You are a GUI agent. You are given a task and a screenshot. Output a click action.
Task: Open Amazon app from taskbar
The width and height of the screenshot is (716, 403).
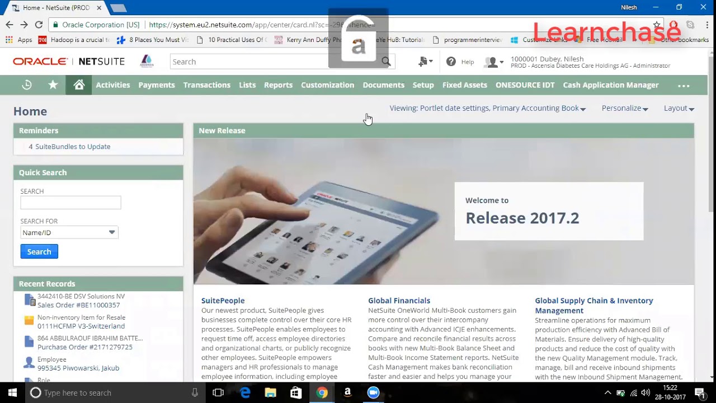[347, 393]
